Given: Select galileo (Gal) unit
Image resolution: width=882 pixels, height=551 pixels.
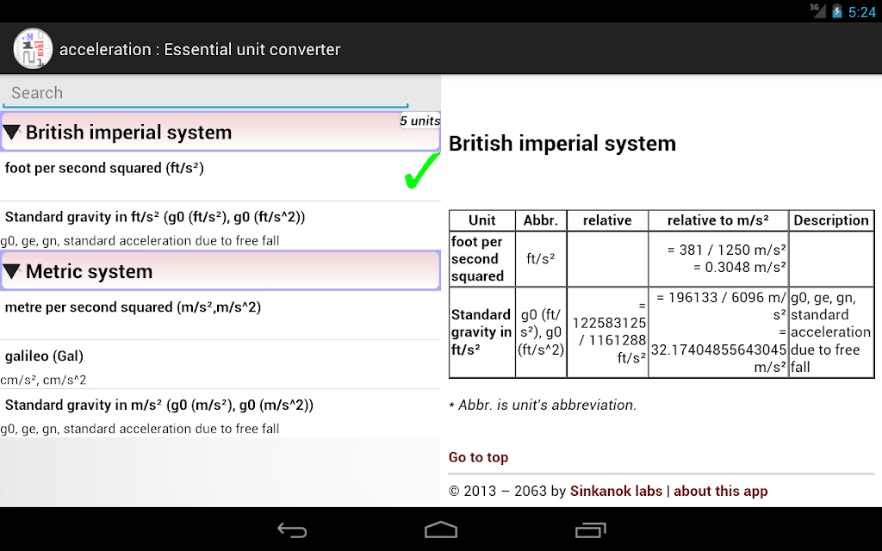Looking at the screenshot, I should 220,364.
